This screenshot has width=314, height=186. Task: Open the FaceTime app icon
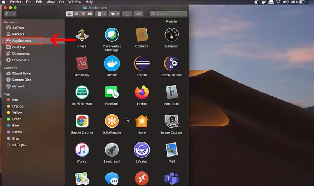coord(112,92)
